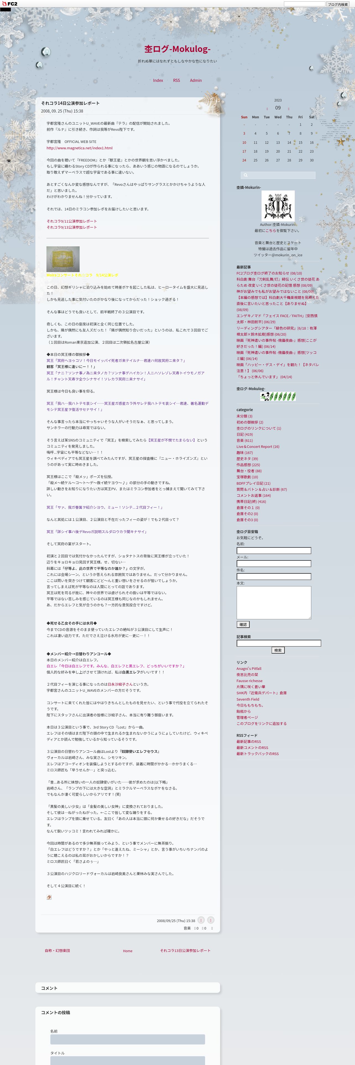Open the Fausse richesse link
Viewport: 355px width, 1065px height.
tap(249, 681)
